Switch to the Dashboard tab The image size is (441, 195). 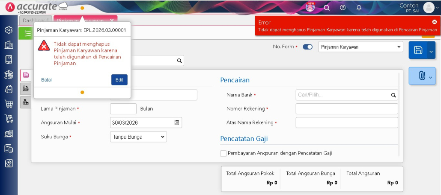36,20
